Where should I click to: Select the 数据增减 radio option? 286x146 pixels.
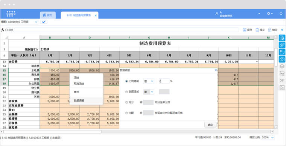126,92
